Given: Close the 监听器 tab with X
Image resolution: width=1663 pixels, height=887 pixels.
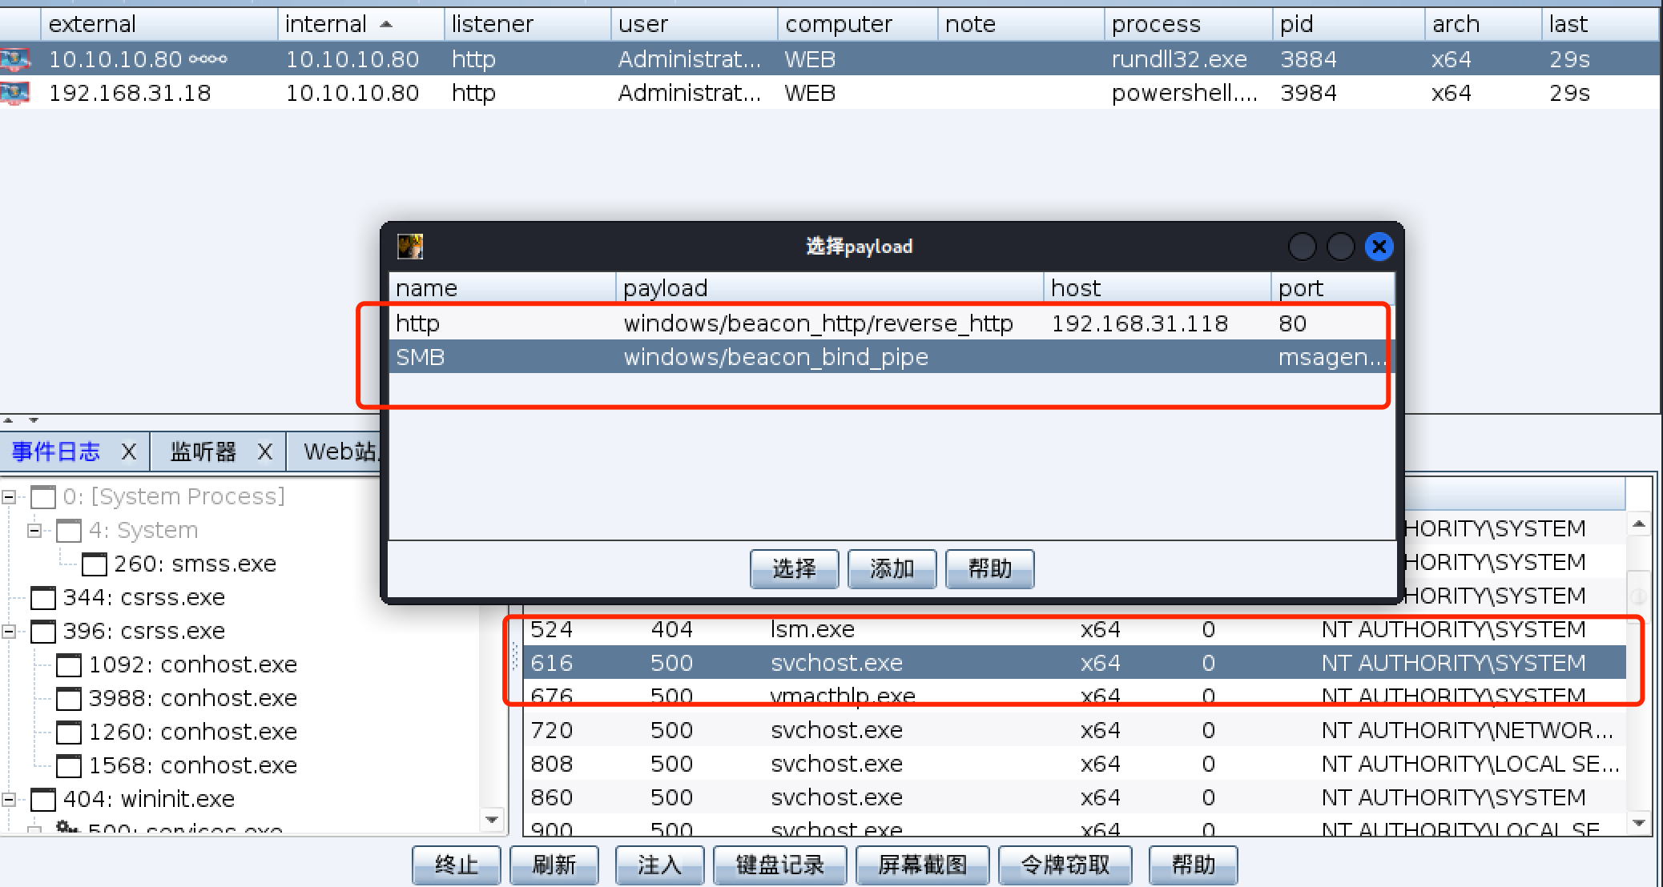Looking at the screenshot, I should click(265, 452).
